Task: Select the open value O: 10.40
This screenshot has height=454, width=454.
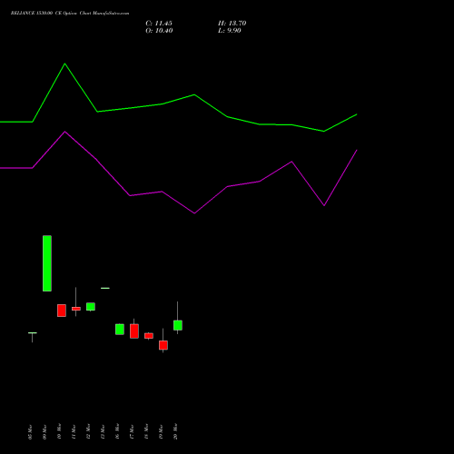Action: [159, 31]
